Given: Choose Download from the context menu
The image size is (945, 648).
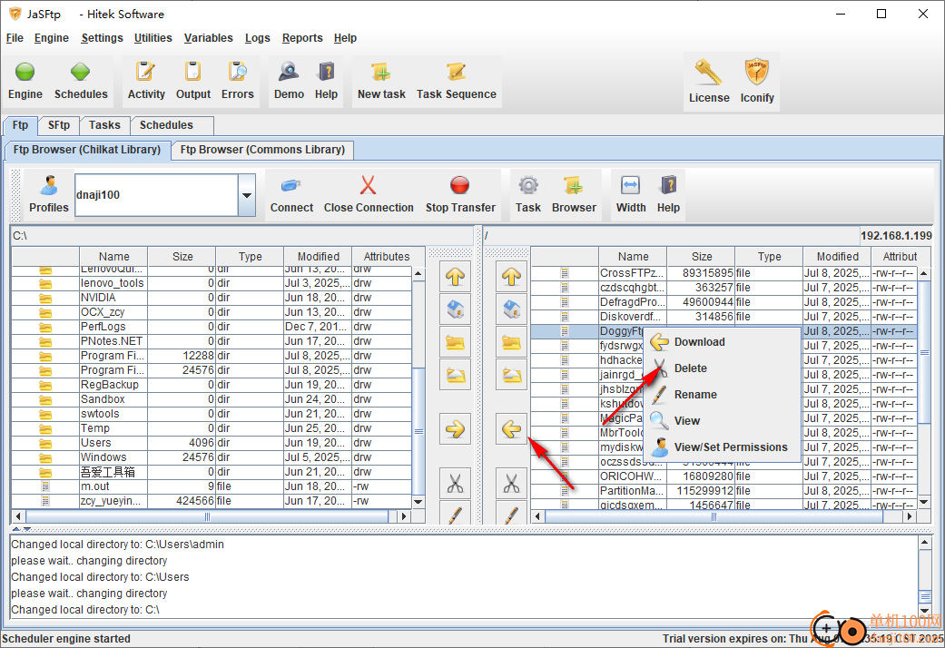Looking at the screenshot, I should tap(722, 342).
